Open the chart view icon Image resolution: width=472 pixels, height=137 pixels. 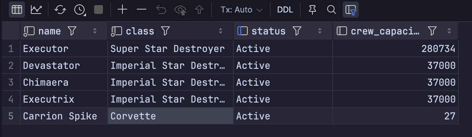click(x=36, y=10)
